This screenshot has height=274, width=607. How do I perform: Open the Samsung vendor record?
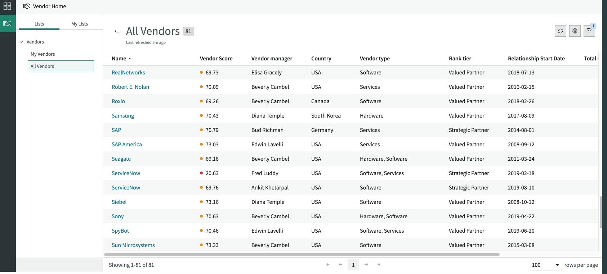coord(123,115)
